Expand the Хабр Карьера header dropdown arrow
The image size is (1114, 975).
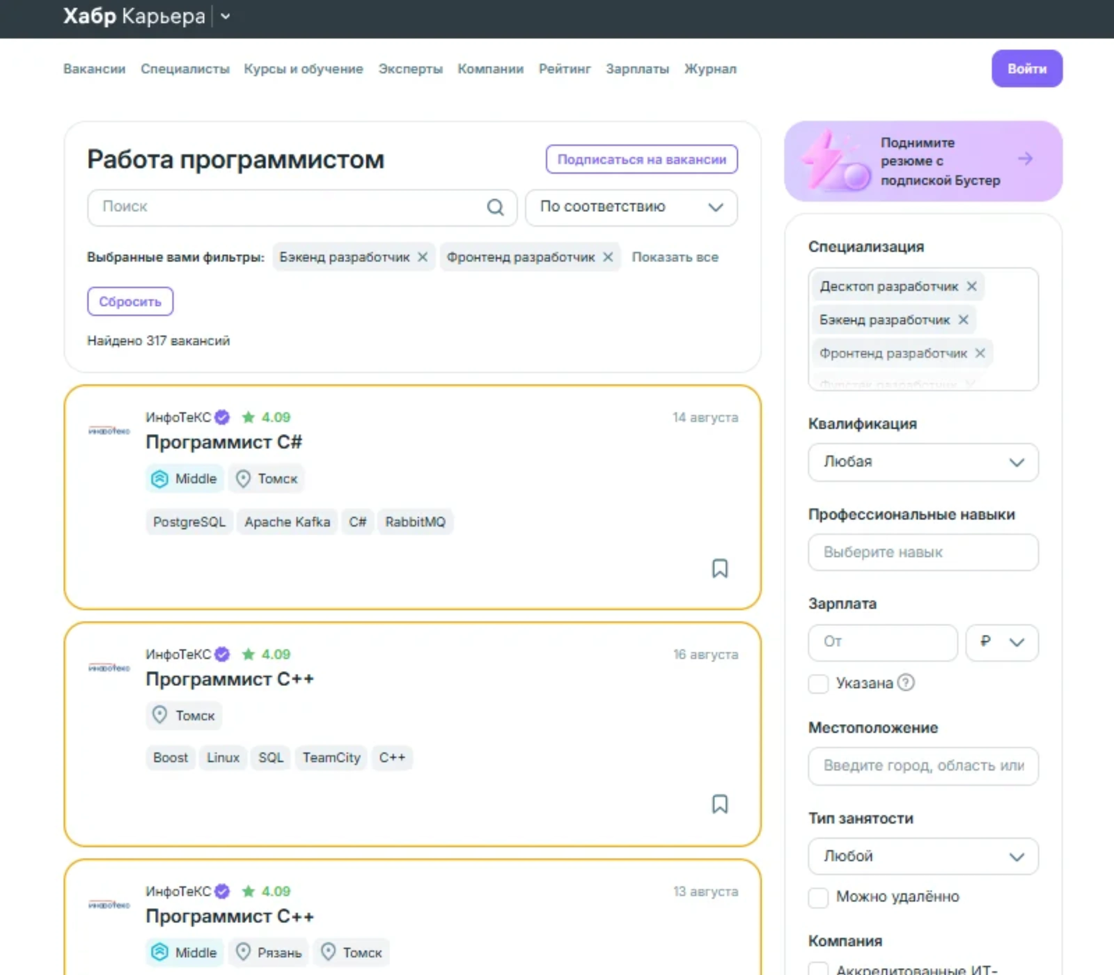(225, 17)
